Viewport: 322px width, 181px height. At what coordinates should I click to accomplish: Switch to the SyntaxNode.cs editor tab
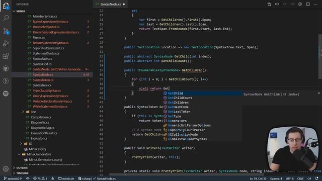pos(110,4)
